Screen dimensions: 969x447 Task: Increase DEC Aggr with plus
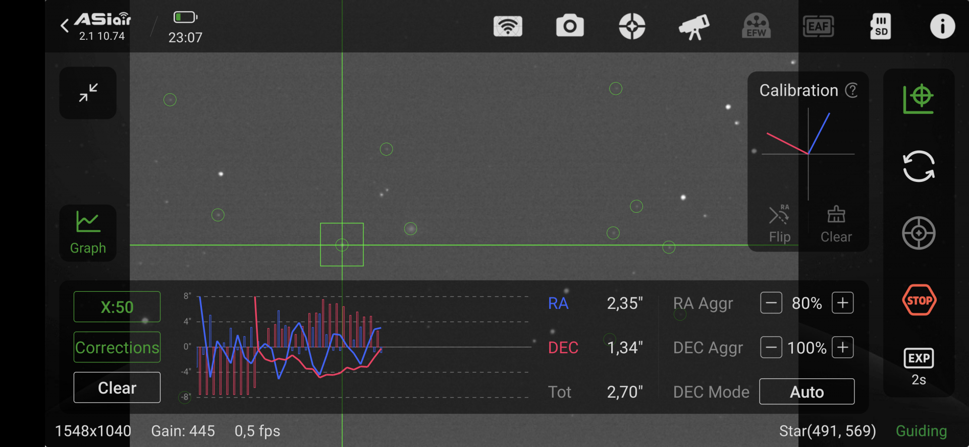tap(843, 348)
